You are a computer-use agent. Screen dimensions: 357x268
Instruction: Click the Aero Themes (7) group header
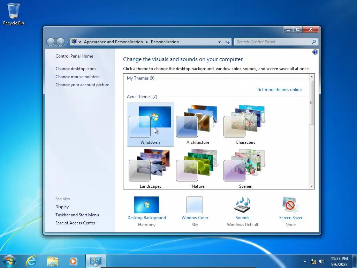coord(142,97)
